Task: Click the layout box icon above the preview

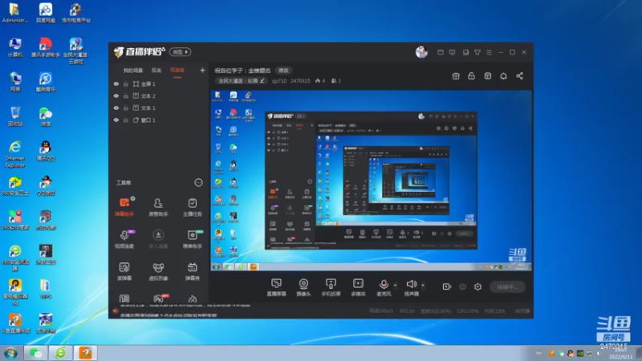Action: click(x=487, y=76)
